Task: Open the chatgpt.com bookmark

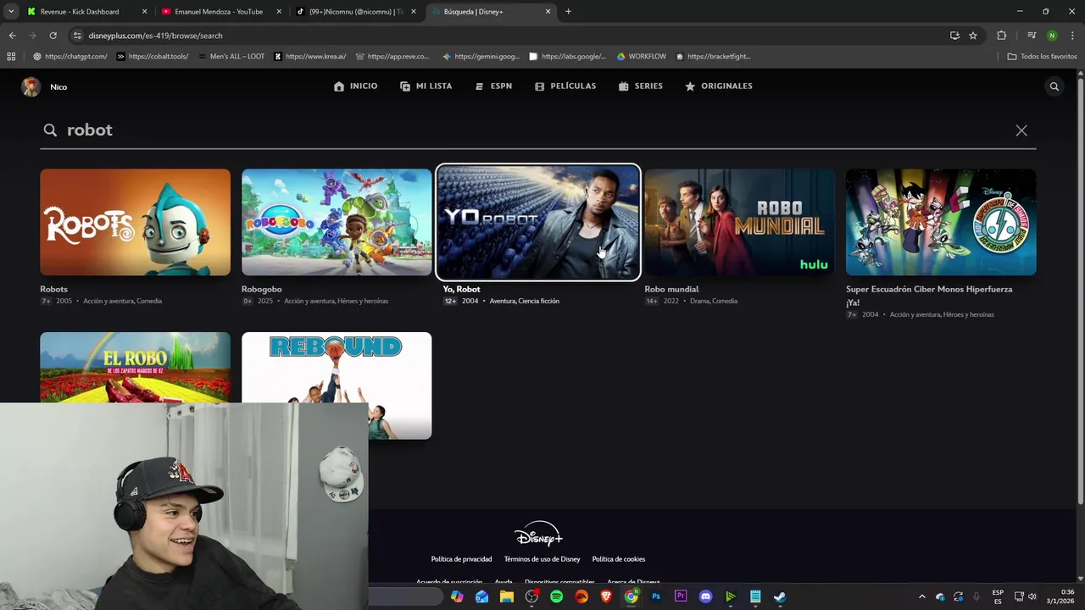Action: click(x=70, y=57)
